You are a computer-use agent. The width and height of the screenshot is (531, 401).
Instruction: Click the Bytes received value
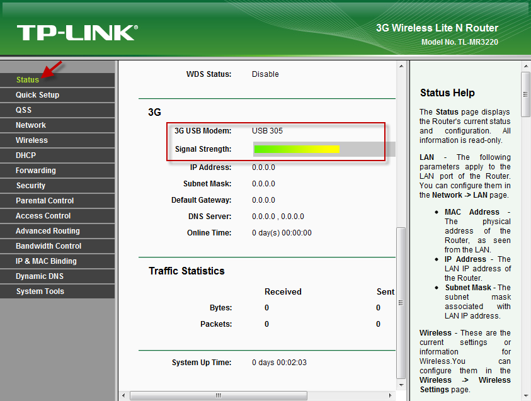click(x=266, y=308)
